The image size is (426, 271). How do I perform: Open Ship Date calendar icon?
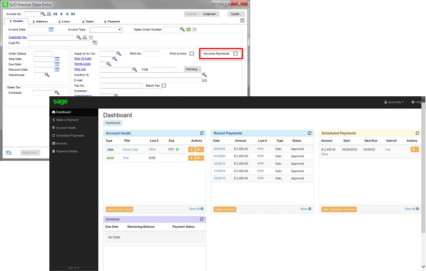coord(57,59)
